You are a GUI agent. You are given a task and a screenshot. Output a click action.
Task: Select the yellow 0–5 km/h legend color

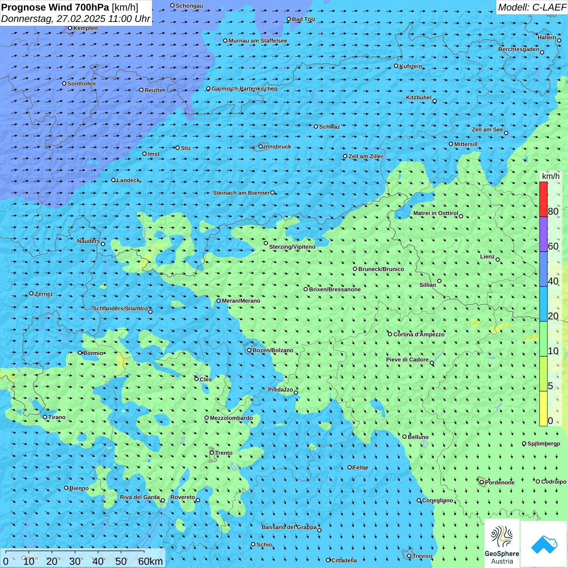[543, 408]
